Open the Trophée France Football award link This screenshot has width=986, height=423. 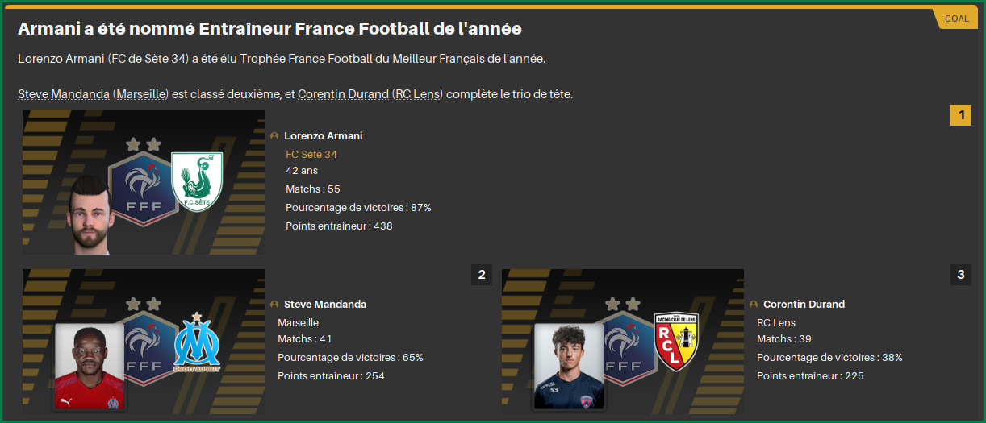[392, 59]
